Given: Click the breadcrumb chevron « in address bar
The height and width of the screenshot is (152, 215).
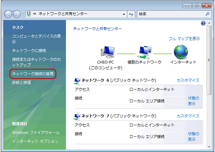Looking at the screenshot, I should (35, 14).
